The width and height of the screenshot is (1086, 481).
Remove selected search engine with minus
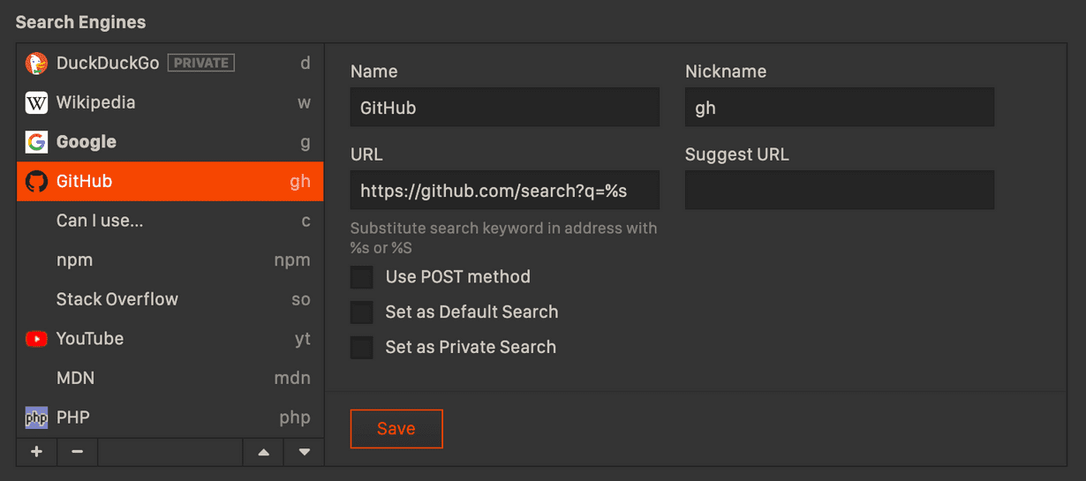[78, 452]
